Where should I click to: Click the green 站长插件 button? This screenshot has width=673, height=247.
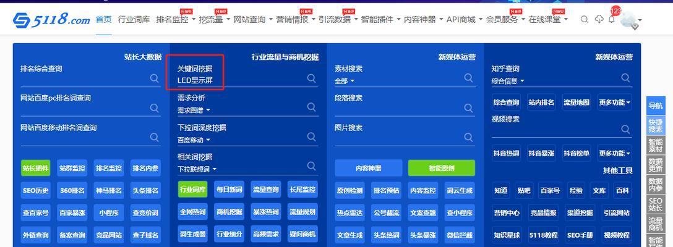coord(36,168)
